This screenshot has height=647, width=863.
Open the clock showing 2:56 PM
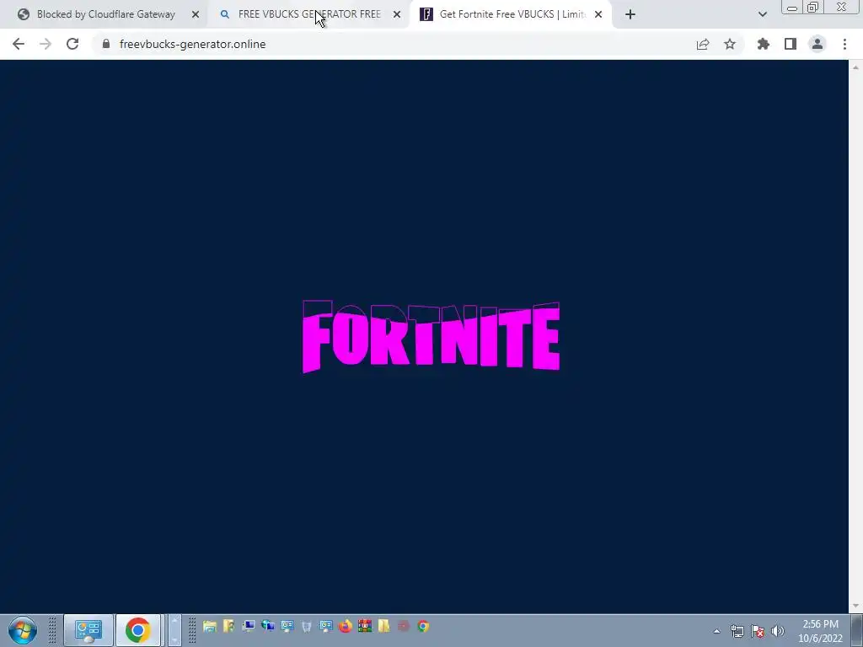(820, 631)
